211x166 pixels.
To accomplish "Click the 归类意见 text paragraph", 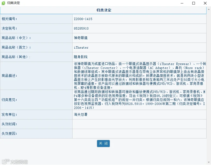I will pos(140,100).
